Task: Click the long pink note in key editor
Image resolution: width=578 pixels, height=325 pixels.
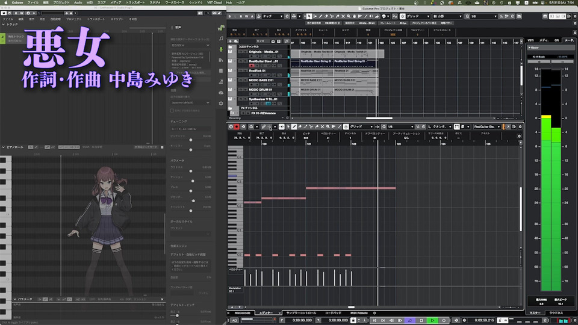Action: [x=350, y=188]
